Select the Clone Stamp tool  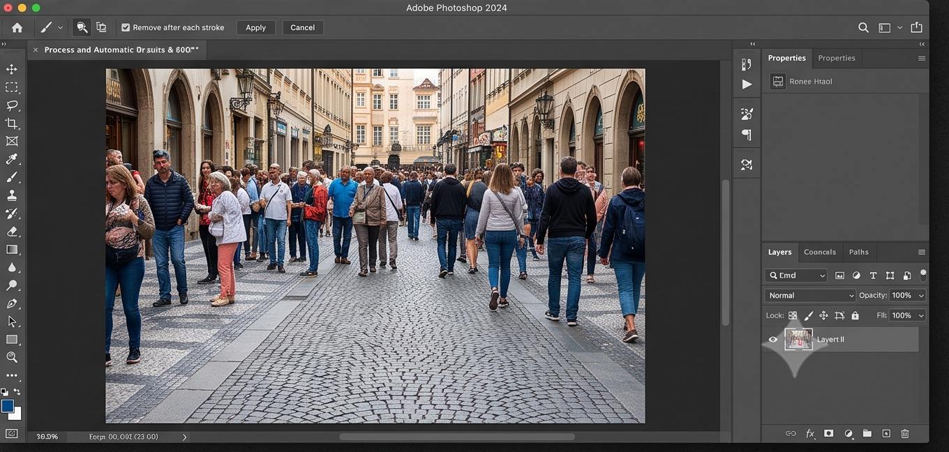click(12, 195)
